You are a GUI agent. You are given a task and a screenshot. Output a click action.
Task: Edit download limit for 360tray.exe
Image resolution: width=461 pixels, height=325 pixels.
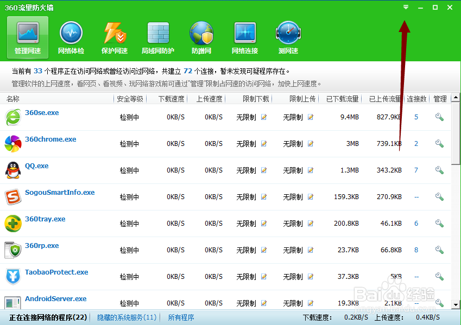pyautogui.click(x=264, y=224)
